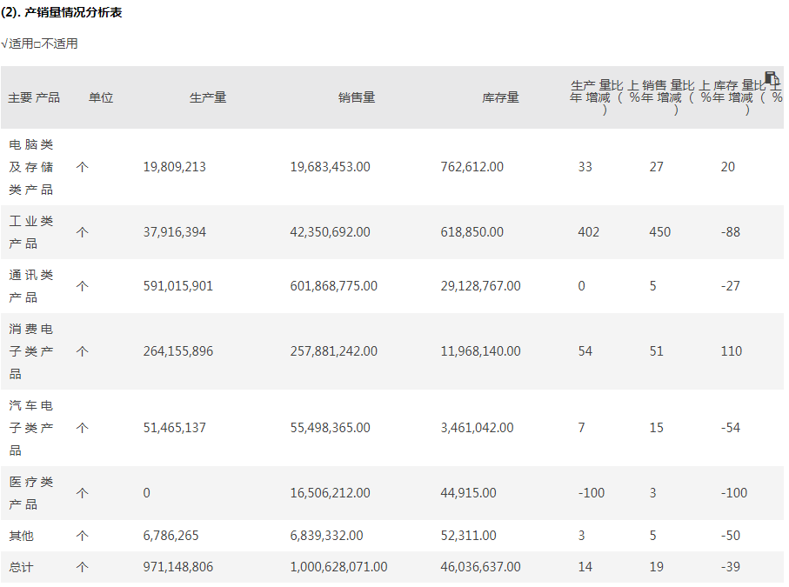This screenshot has width=789, height=587.
Task: Click the 销售量 column header
Action: [x=357, y=97]
